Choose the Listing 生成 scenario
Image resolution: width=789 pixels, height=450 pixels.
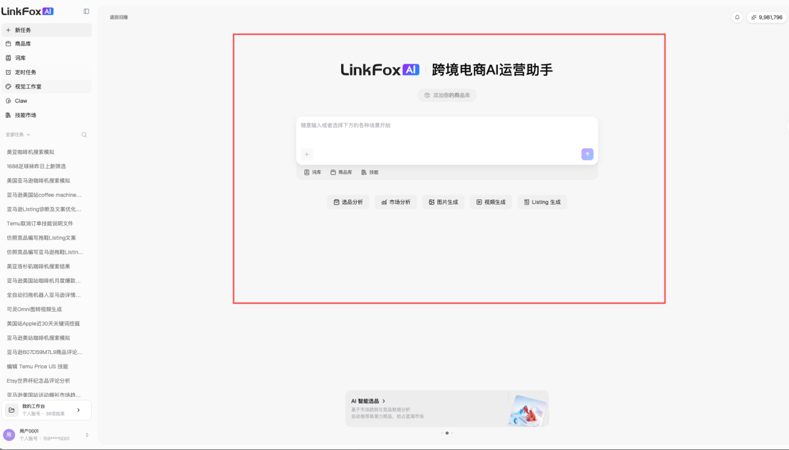point(542,202)
